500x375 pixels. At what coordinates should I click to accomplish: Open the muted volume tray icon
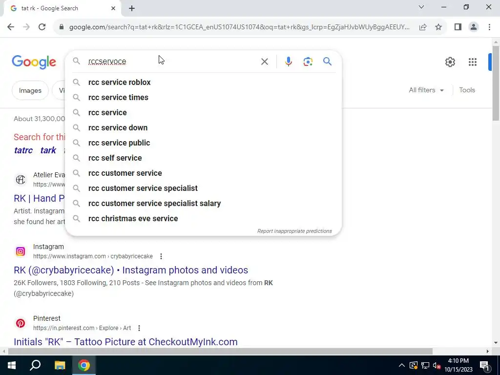tap(437, 365)
